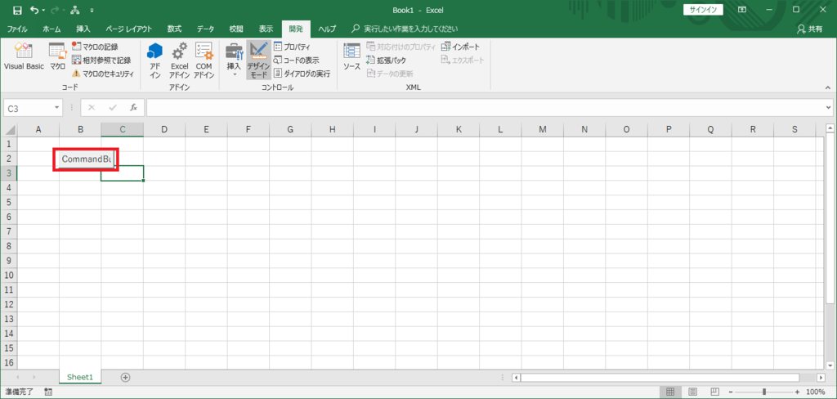The image size is (837, 399).
Task: Toggle 相対参照で記録 option
Action: (101, 61)
